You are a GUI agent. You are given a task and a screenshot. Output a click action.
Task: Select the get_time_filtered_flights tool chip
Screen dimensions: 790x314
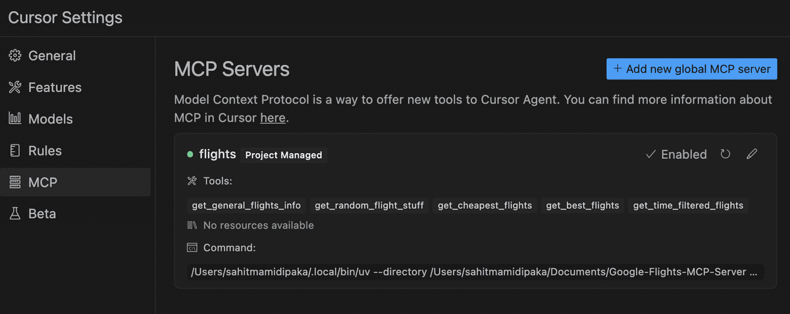[x=688, y=206]
